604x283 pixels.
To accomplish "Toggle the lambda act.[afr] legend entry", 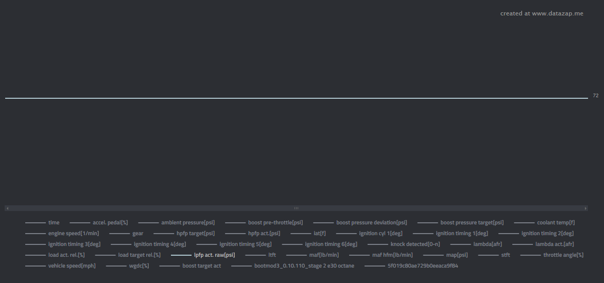I will click(554, 244).
